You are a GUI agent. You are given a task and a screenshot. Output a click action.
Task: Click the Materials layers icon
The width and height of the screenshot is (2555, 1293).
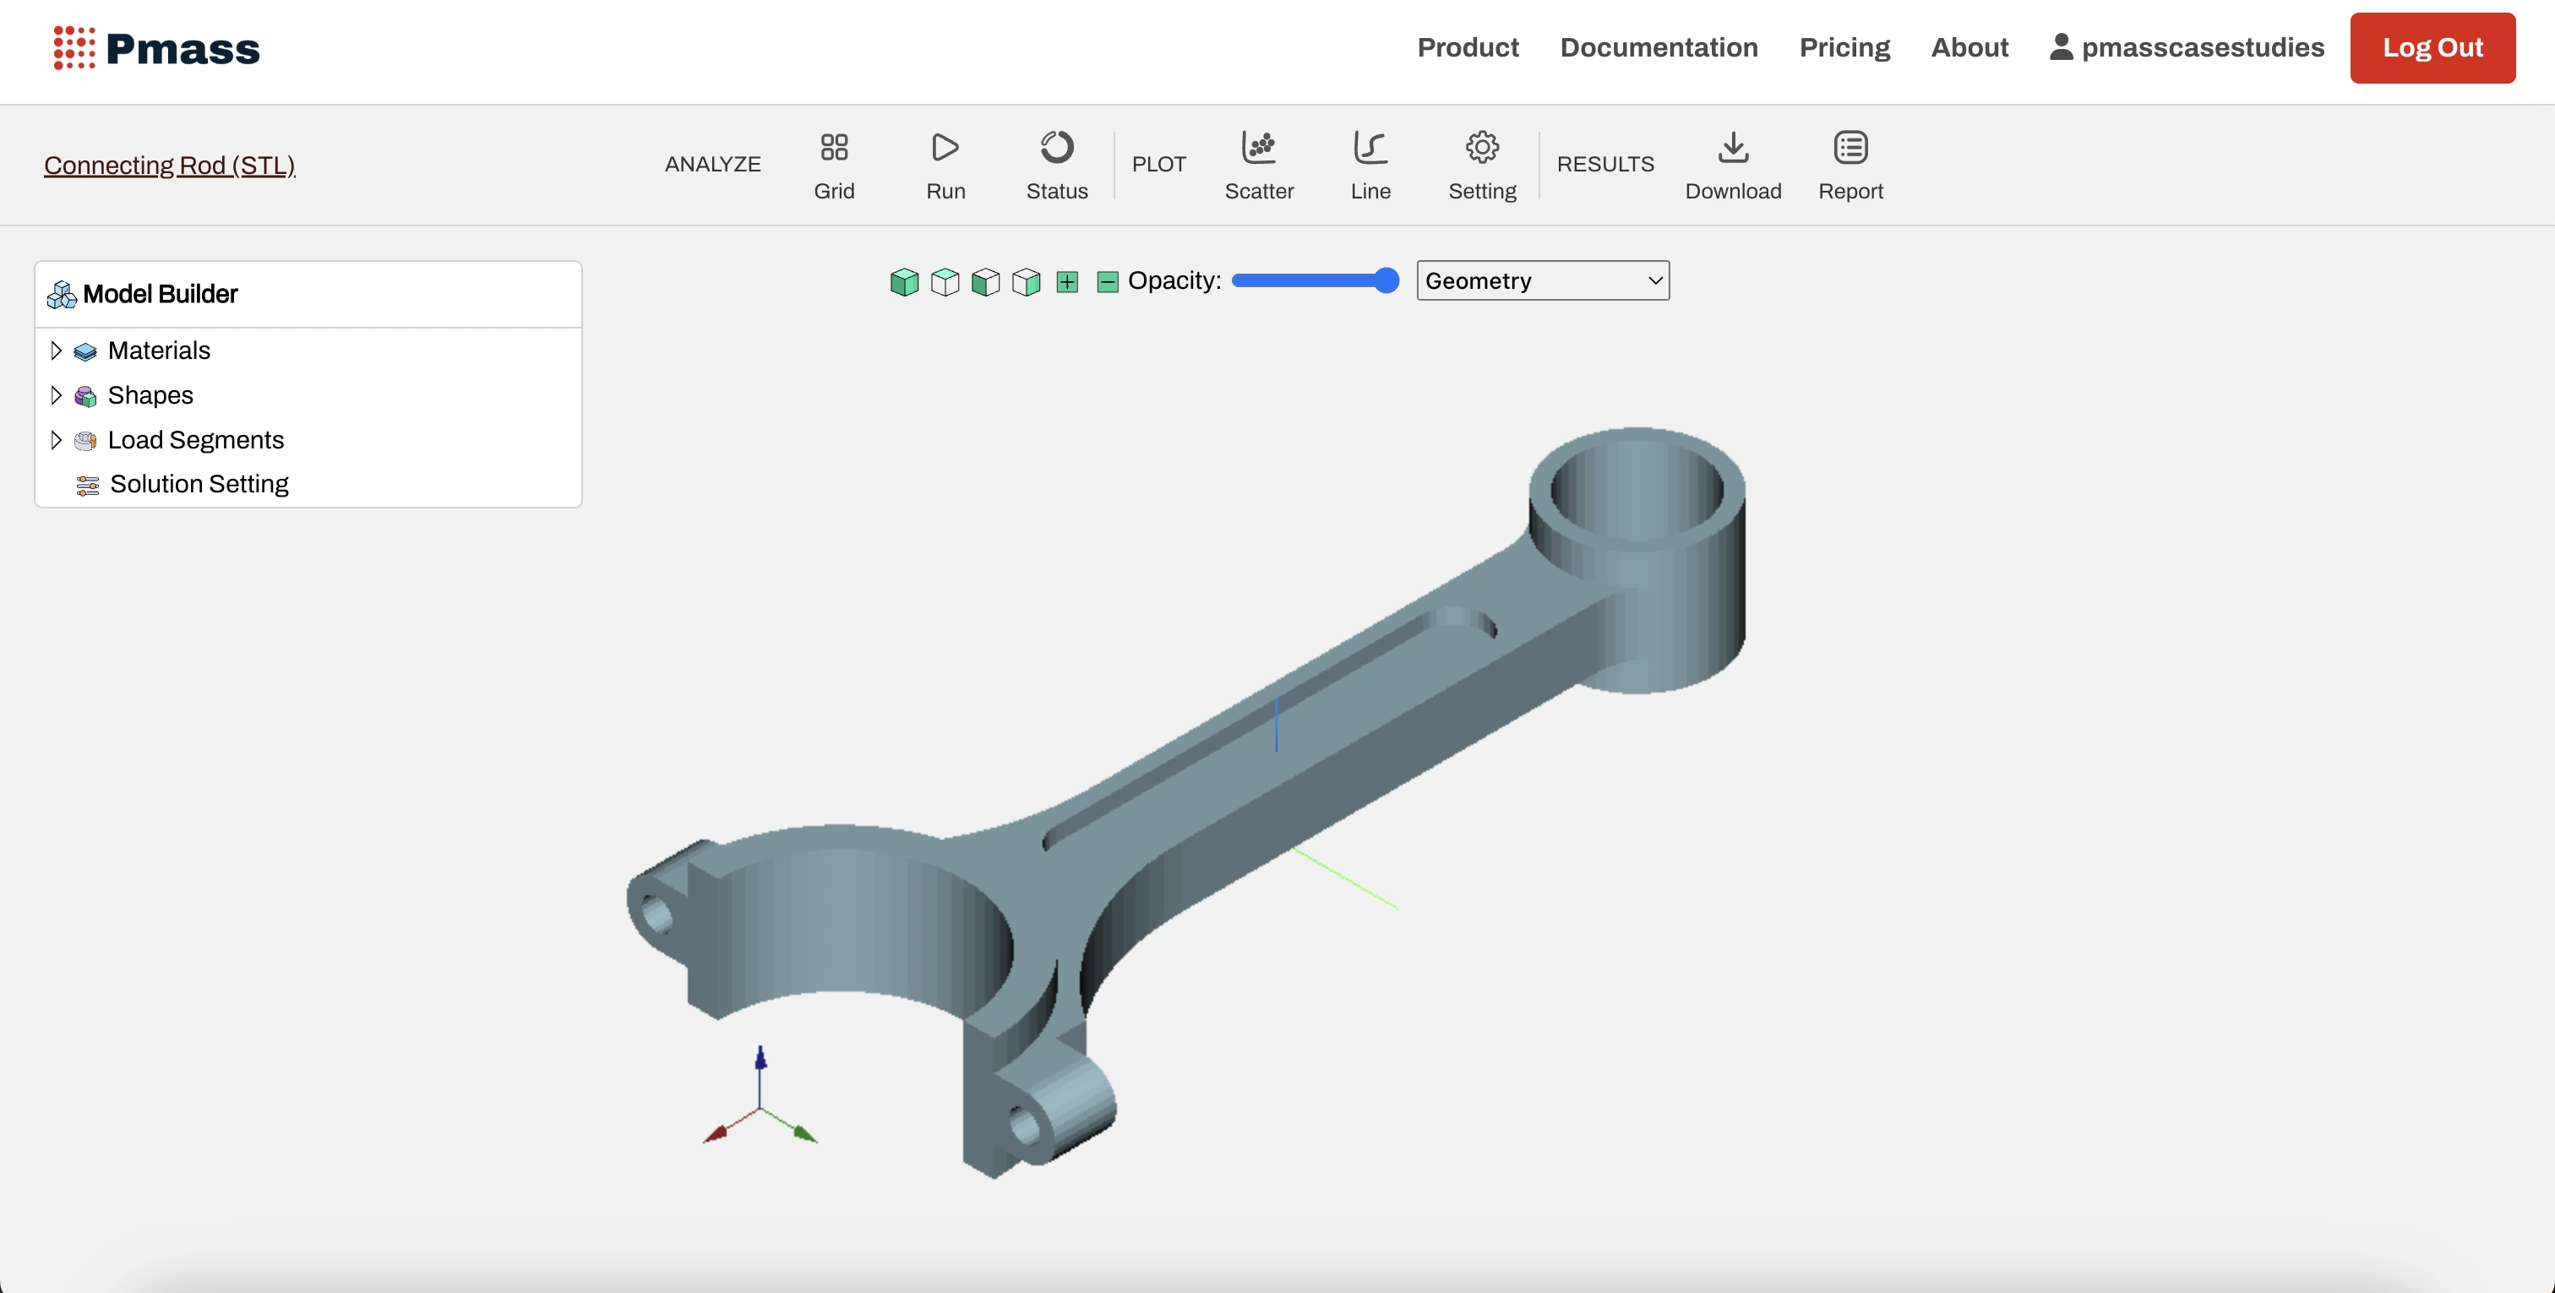click(x=85, y=351)
